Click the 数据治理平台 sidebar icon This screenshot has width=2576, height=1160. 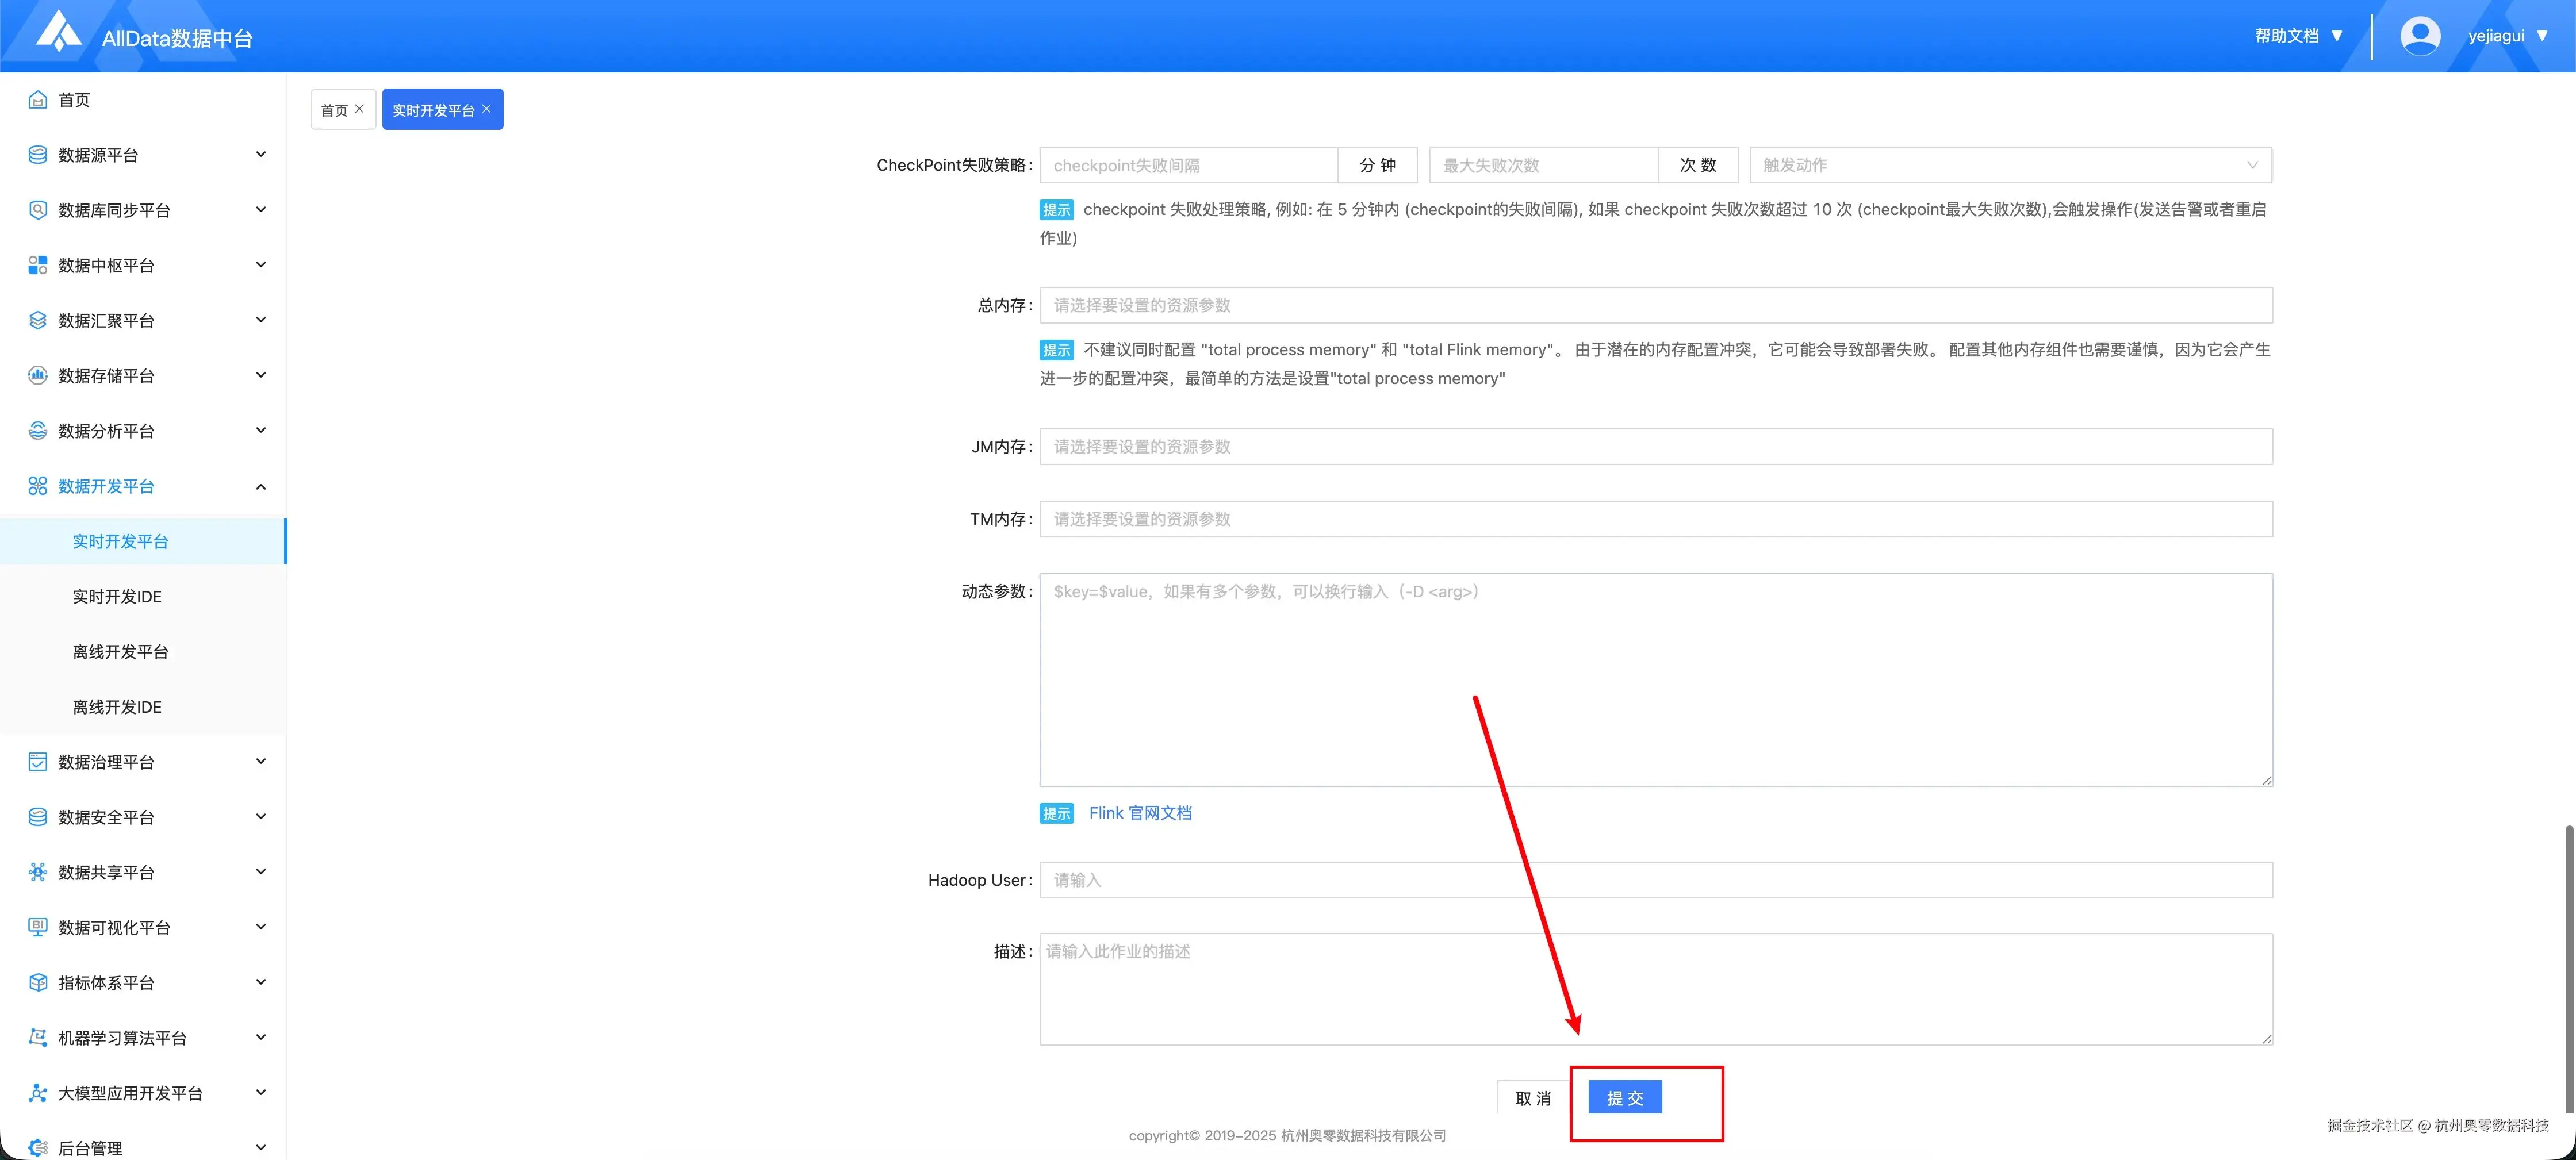pos(38,761)
